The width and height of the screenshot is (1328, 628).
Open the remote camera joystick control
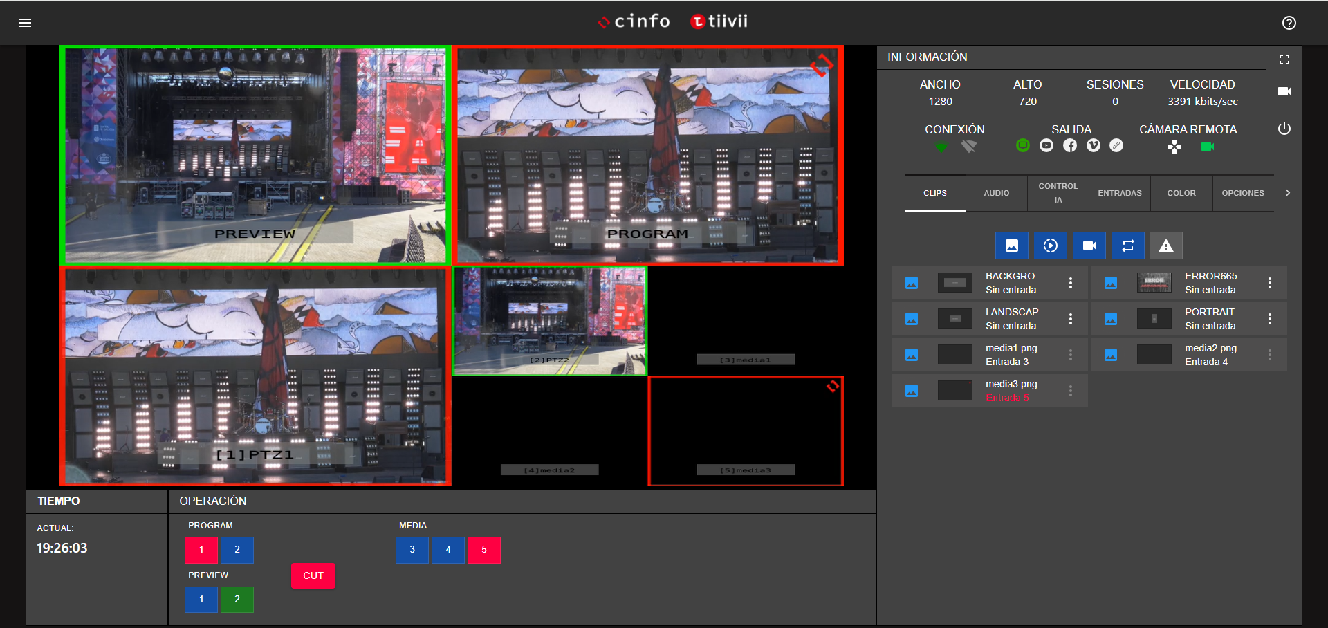tap(1174, 147)
